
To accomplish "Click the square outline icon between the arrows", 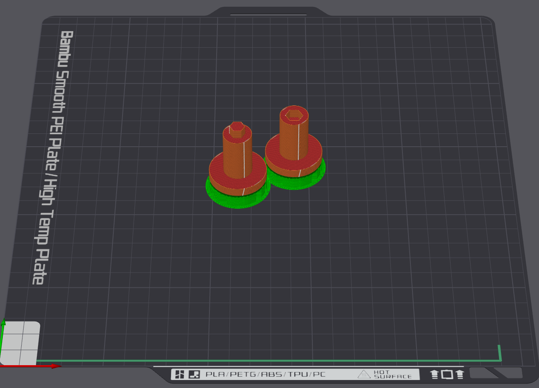I will [x=447, y=374].
